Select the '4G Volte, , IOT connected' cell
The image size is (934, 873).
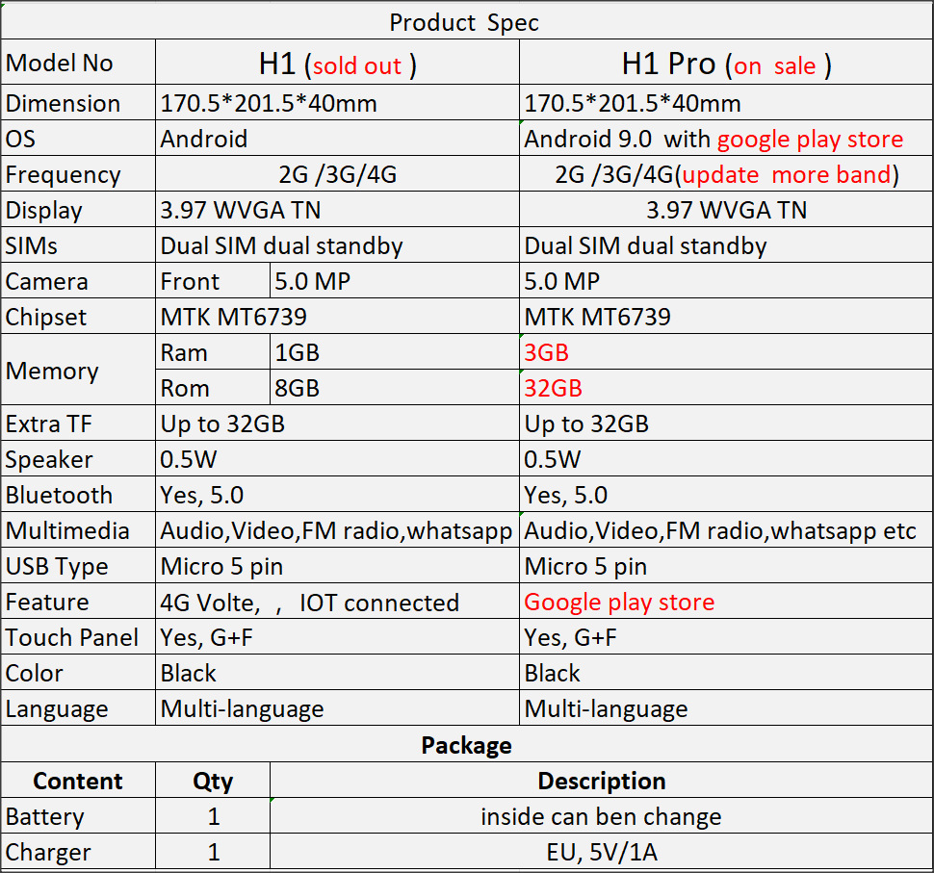[337, 602]
